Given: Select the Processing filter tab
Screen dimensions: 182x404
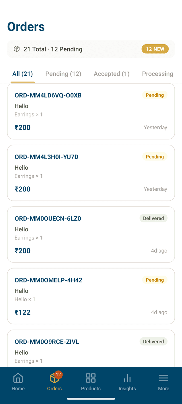Looking at the screenshot, I should click(158, 74).
